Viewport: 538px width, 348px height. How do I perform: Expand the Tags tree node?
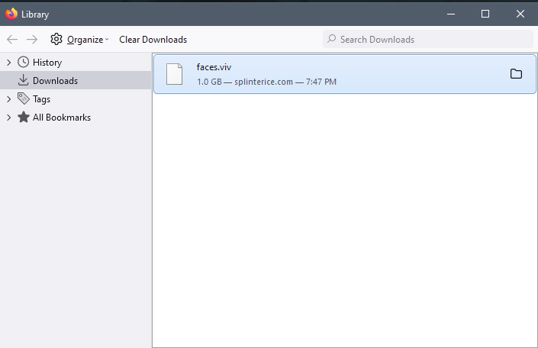9,99
